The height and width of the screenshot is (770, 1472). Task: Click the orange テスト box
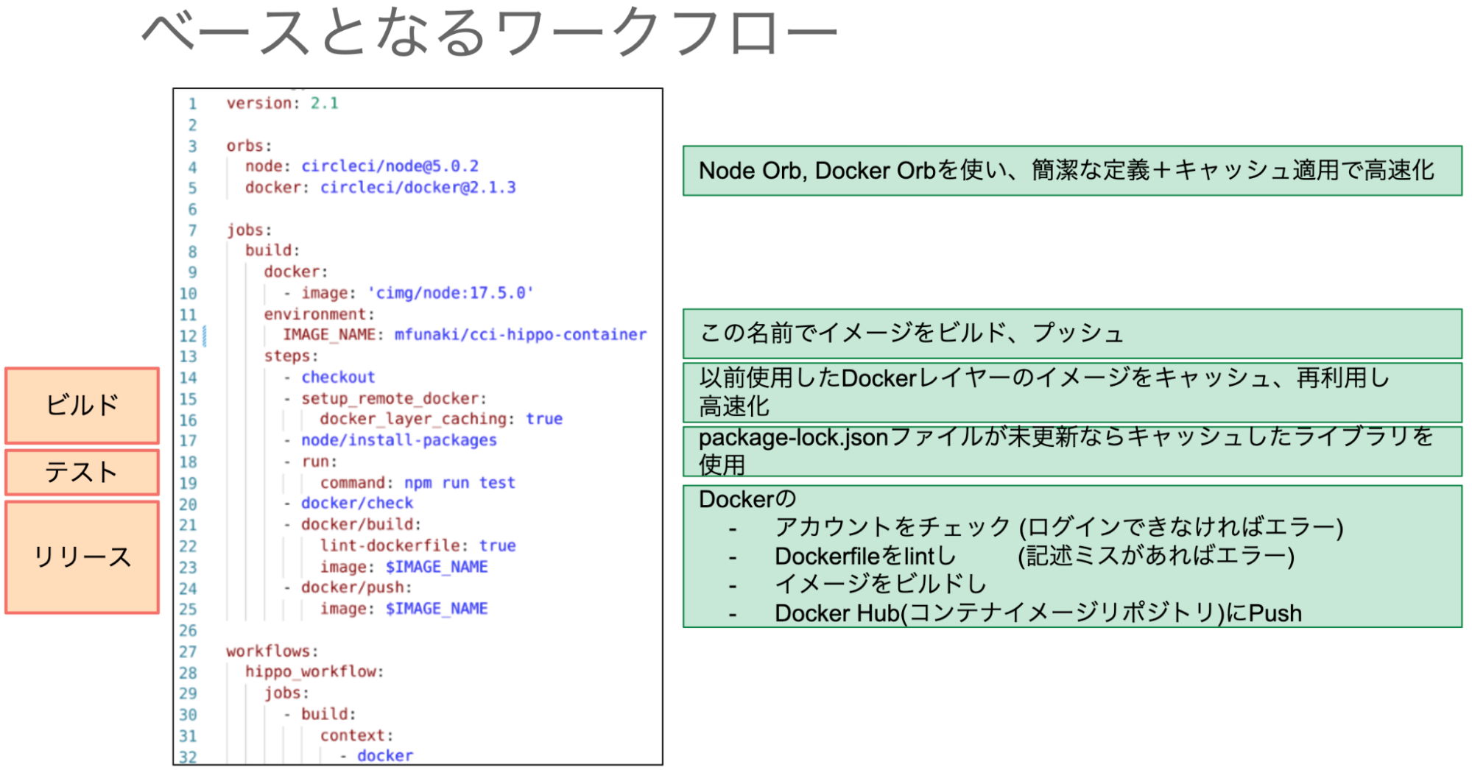pos(82,472)
